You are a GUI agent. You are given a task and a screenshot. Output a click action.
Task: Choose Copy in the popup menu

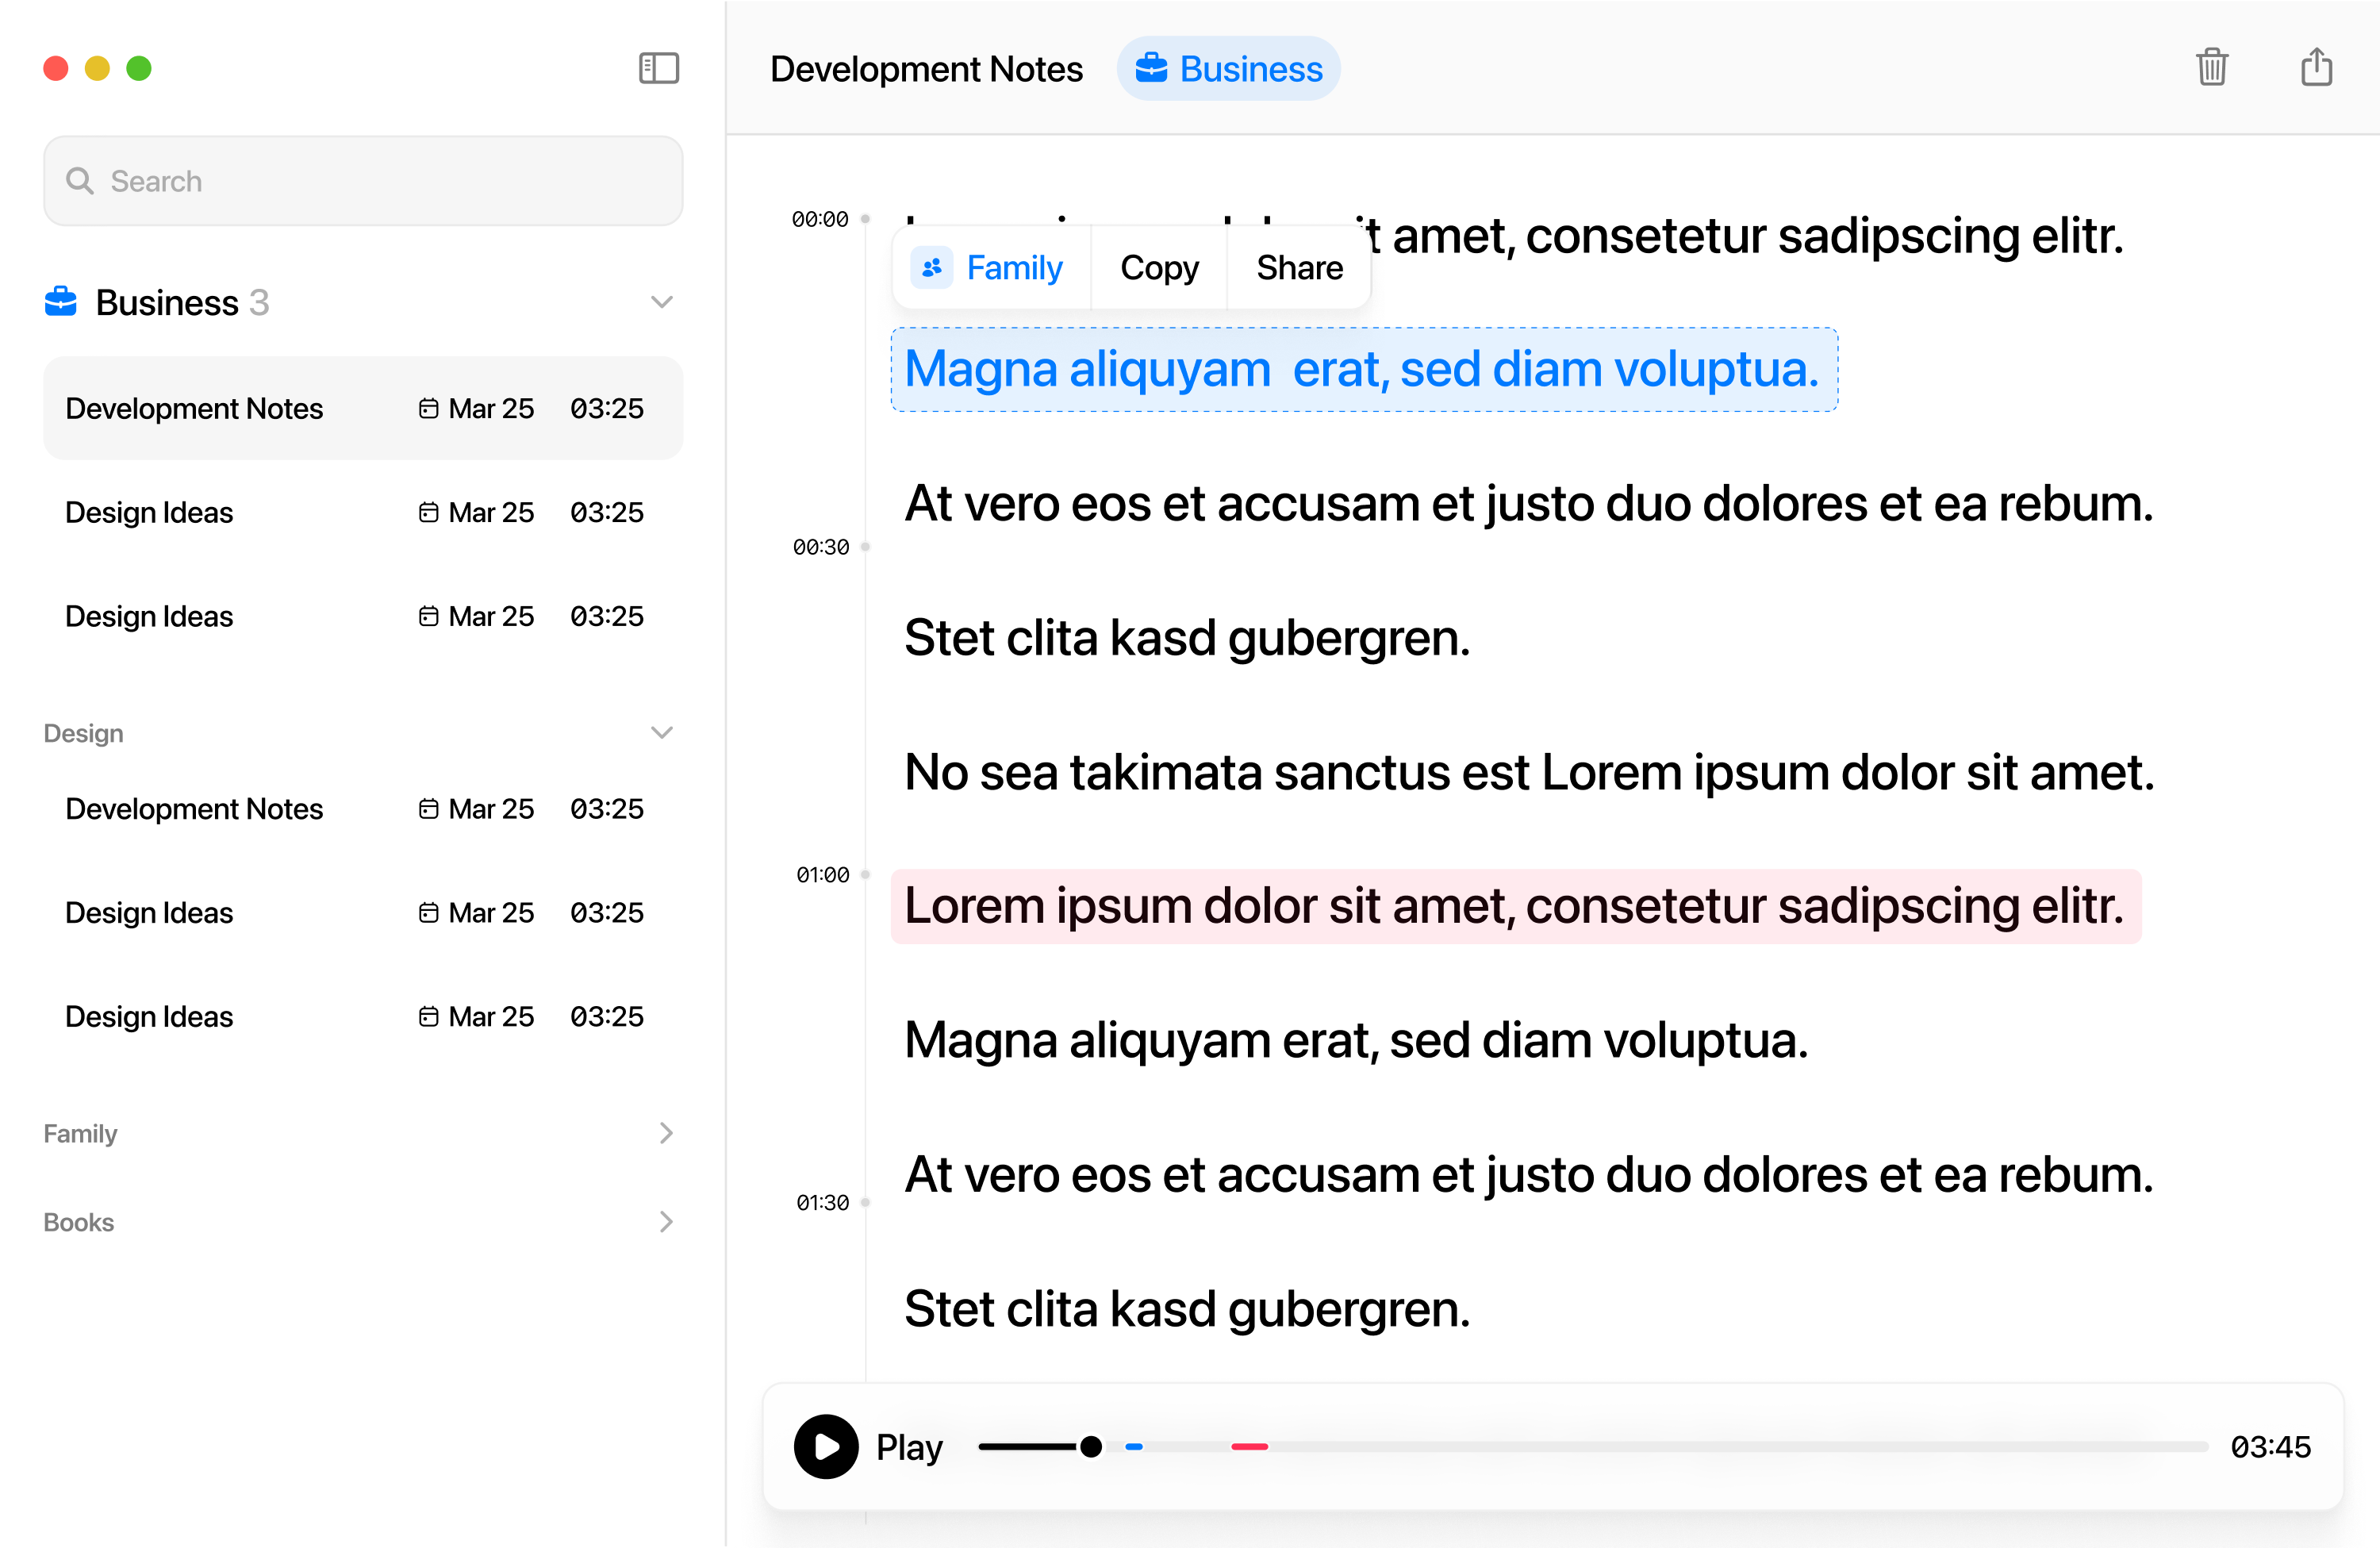click(x=1159, y=268)
